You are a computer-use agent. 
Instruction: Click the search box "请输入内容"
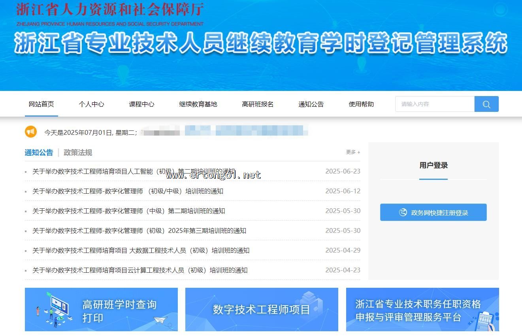coord(435,104)
